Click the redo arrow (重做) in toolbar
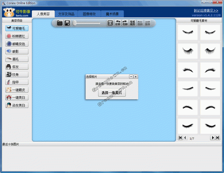The width and height of the screenshot is (224, 173). coord(147,23)
